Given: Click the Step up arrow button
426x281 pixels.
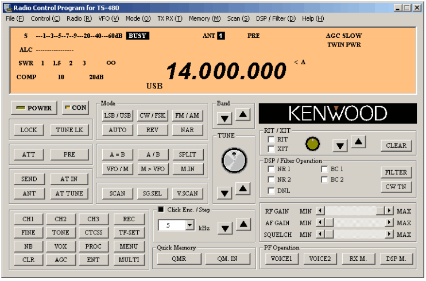Looking at the screenshot, I should tap(243, 224).
